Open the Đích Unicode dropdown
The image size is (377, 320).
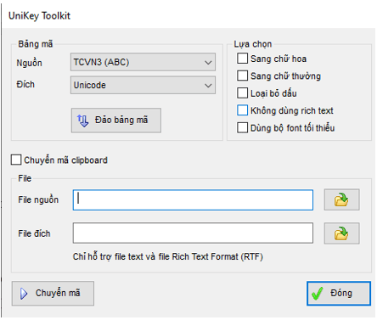coord(143,85)
